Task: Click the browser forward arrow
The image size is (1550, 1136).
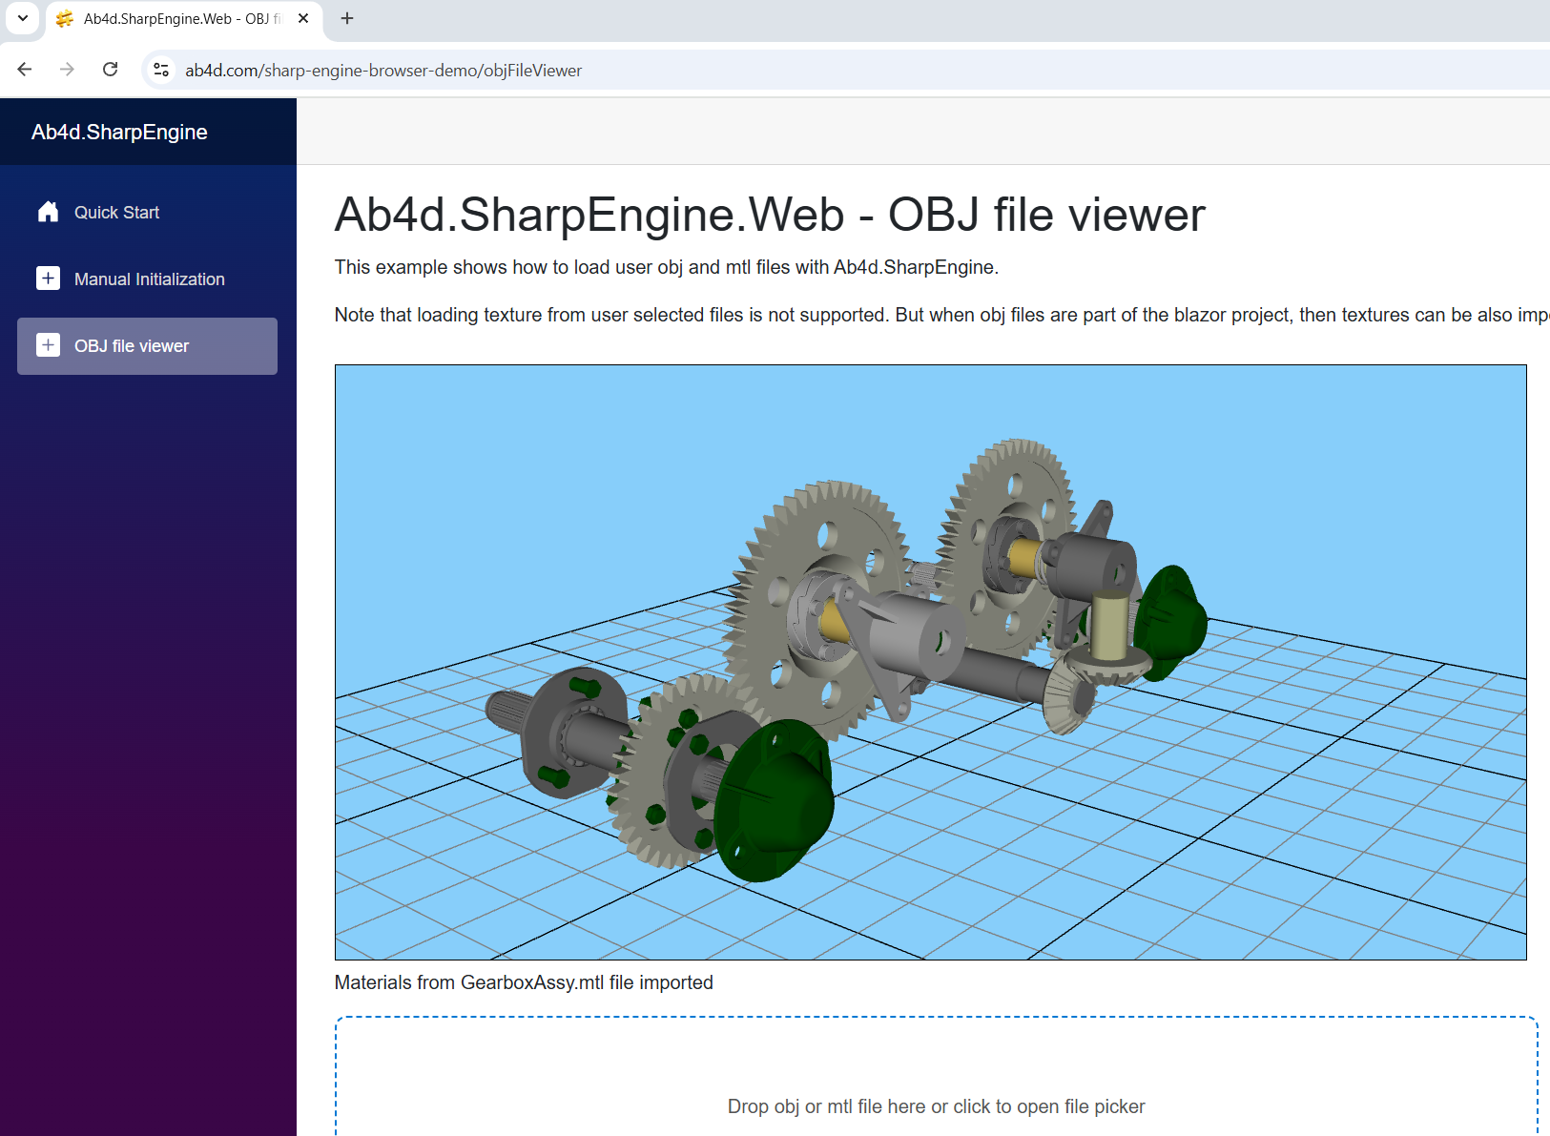Action: [x=67, y=70]
